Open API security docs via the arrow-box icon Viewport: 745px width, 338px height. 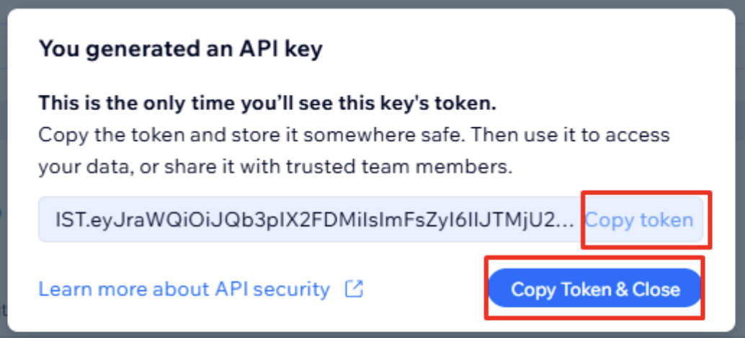tap(354, 288)
